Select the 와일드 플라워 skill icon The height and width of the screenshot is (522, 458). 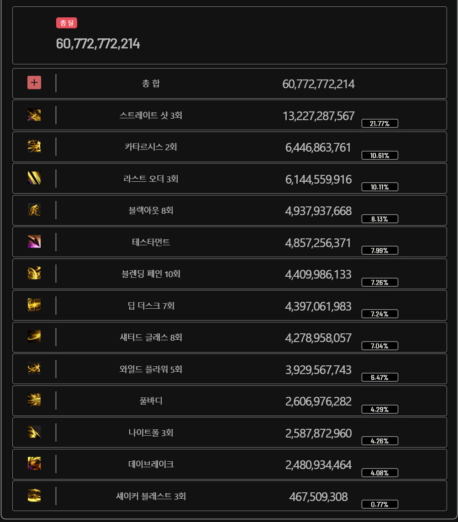pyautogui.click(x=34, y=369)
